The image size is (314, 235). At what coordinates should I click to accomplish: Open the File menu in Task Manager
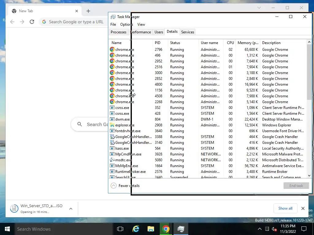(113, 24)
